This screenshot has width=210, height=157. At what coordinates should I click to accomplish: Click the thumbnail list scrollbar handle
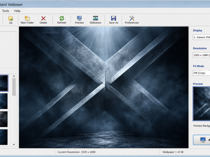point(14,87)
